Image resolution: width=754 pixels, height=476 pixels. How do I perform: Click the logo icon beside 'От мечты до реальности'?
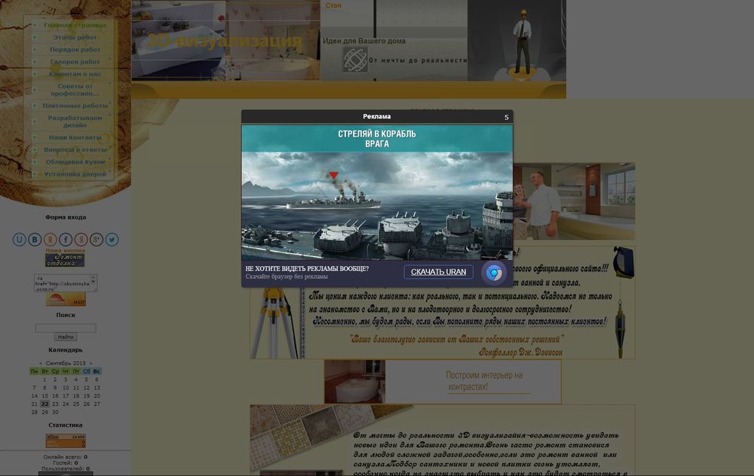pyautogui.click(x=355, y=60)
